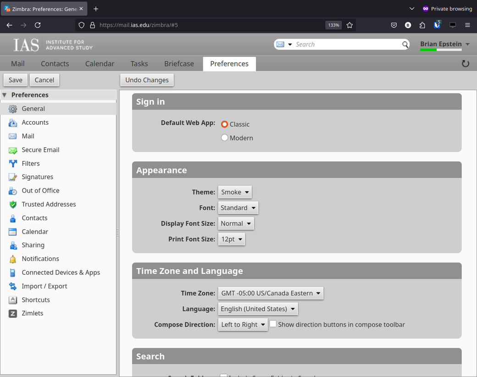Switch to the Calendar tab
This screenshot has width=477, height=377.
pyautogui.click(x=100, y=64)
